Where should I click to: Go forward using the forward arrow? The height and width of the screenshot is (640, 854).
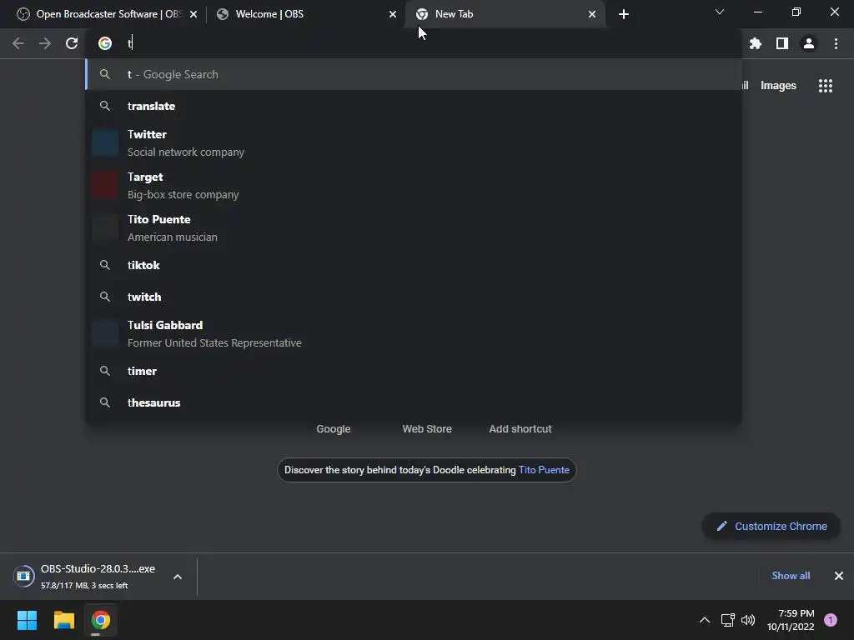[x=45, y=43]
